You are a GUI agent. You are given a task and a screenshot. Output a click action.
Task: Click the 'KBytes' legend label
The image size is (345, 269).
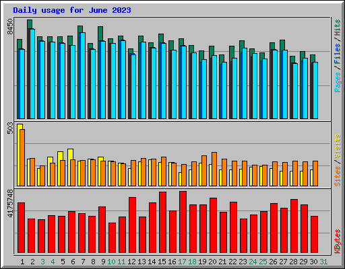pyautogui.click(x=337, y=241)
